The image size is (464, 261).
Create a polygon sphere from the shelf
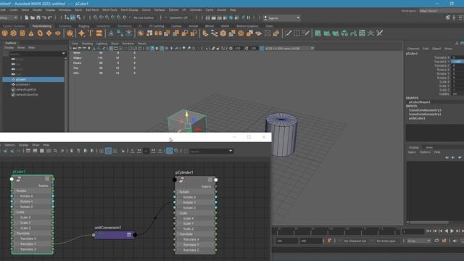coord(5,33)
